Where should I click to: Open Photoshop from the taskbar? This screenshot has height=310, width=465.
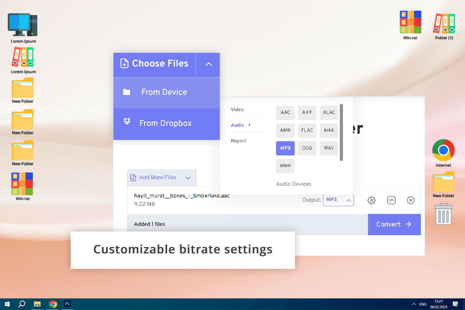pos(67,304)
